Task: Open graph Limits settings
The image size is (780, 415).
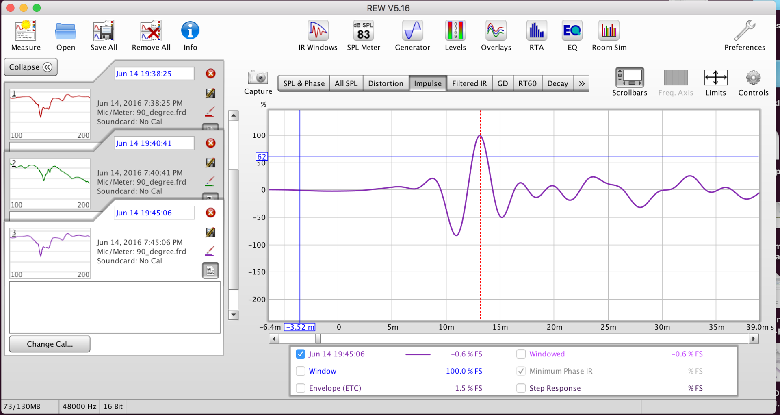Action: (x=715, y=78)
